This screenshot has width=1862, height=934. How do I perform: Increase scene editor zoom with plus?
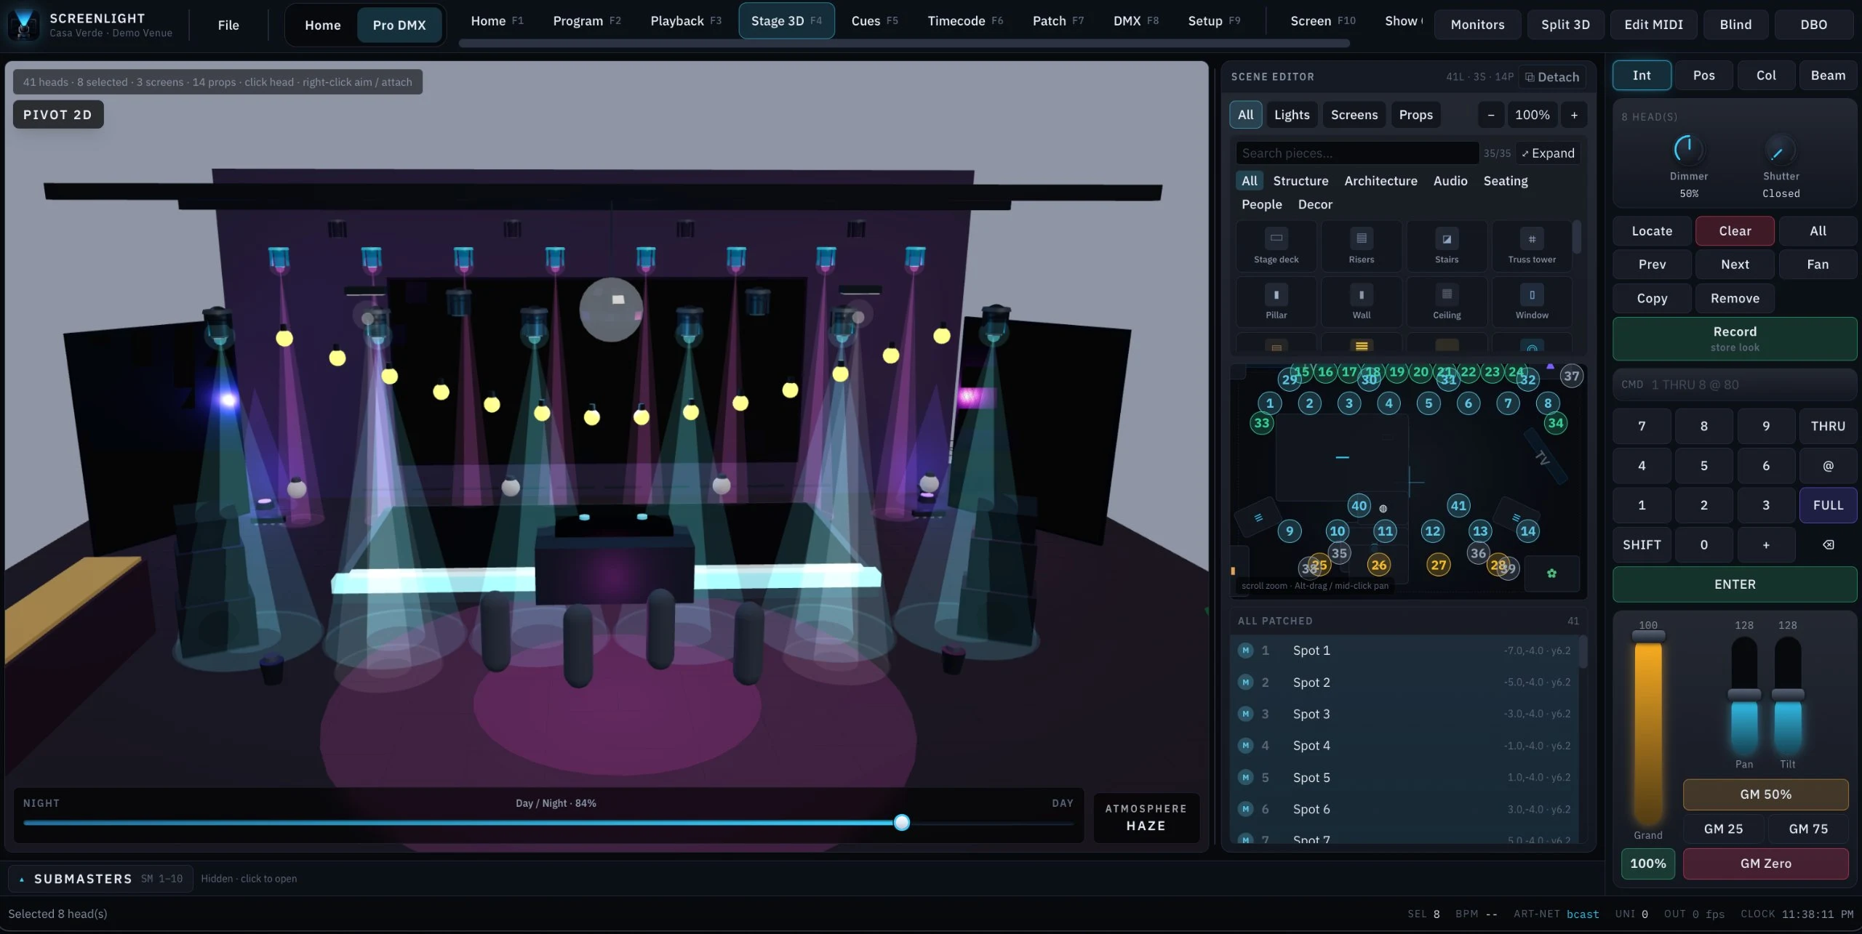[1574, 115]
